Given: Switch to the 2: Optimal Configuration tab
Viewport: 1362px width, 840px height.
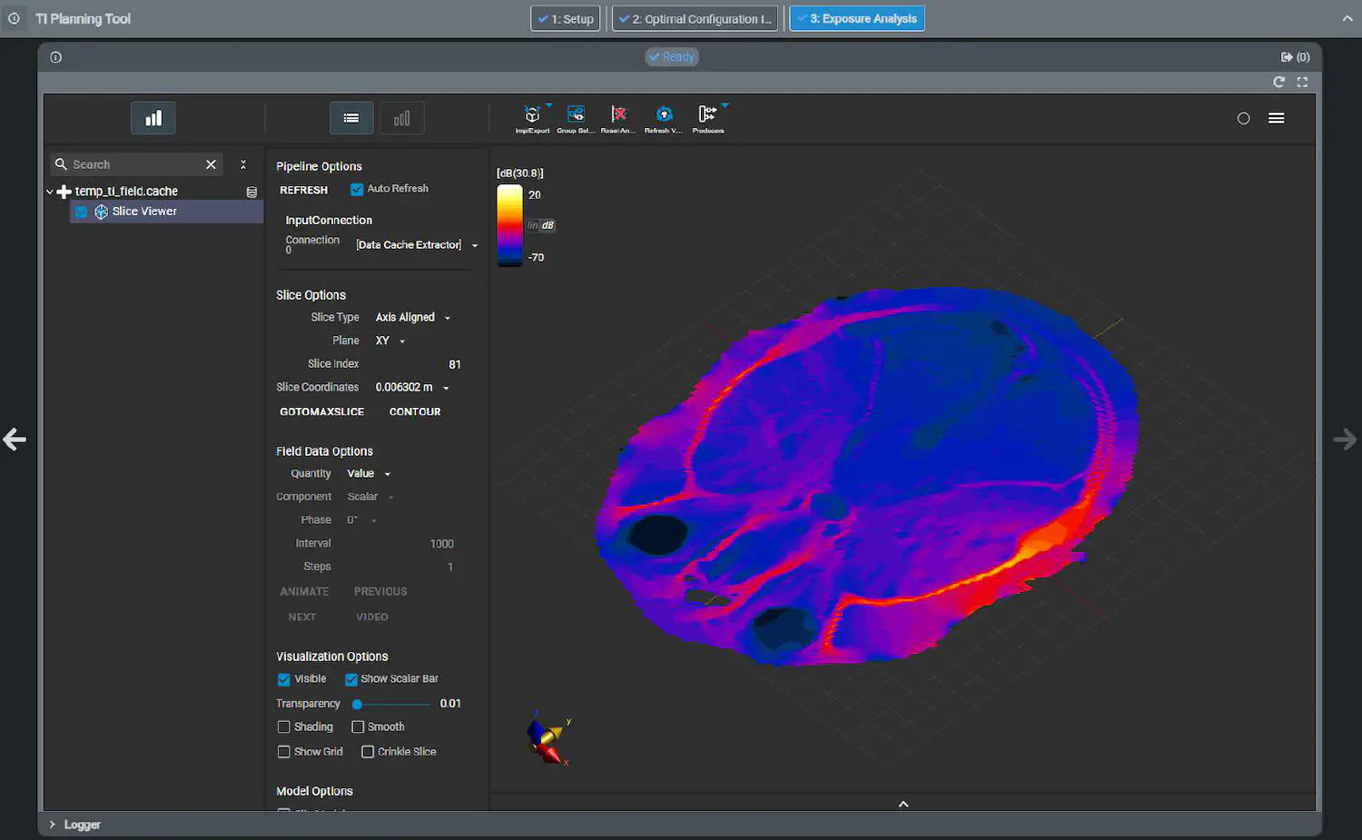Looking at the screenshot, I should [x=695, y=19].
